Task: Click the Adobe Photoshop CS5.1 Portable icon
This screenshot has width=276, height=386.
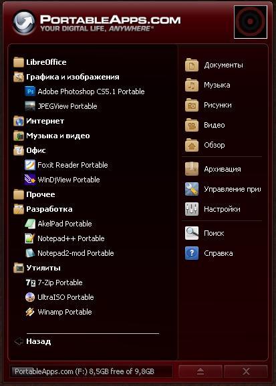Action: tap(30, 91)
